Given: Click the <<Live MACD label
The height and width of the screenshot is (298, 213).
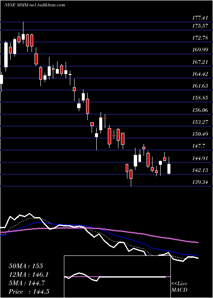Looking at the screenshot, I should pyautogui.click(x=179, y=287).
